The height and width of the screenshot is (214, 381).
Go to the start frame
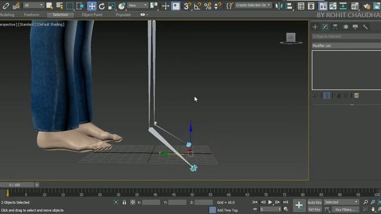tap(255, 202)
